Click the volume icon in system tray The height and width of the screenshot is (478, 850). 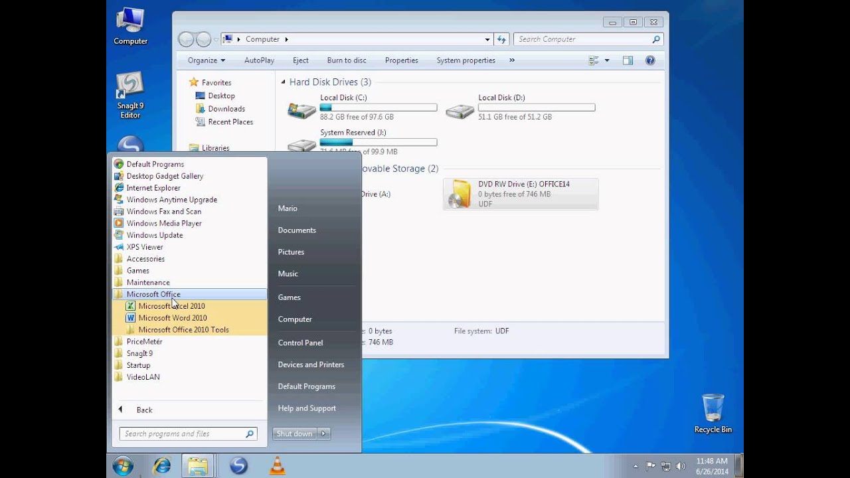pos(680,466)
